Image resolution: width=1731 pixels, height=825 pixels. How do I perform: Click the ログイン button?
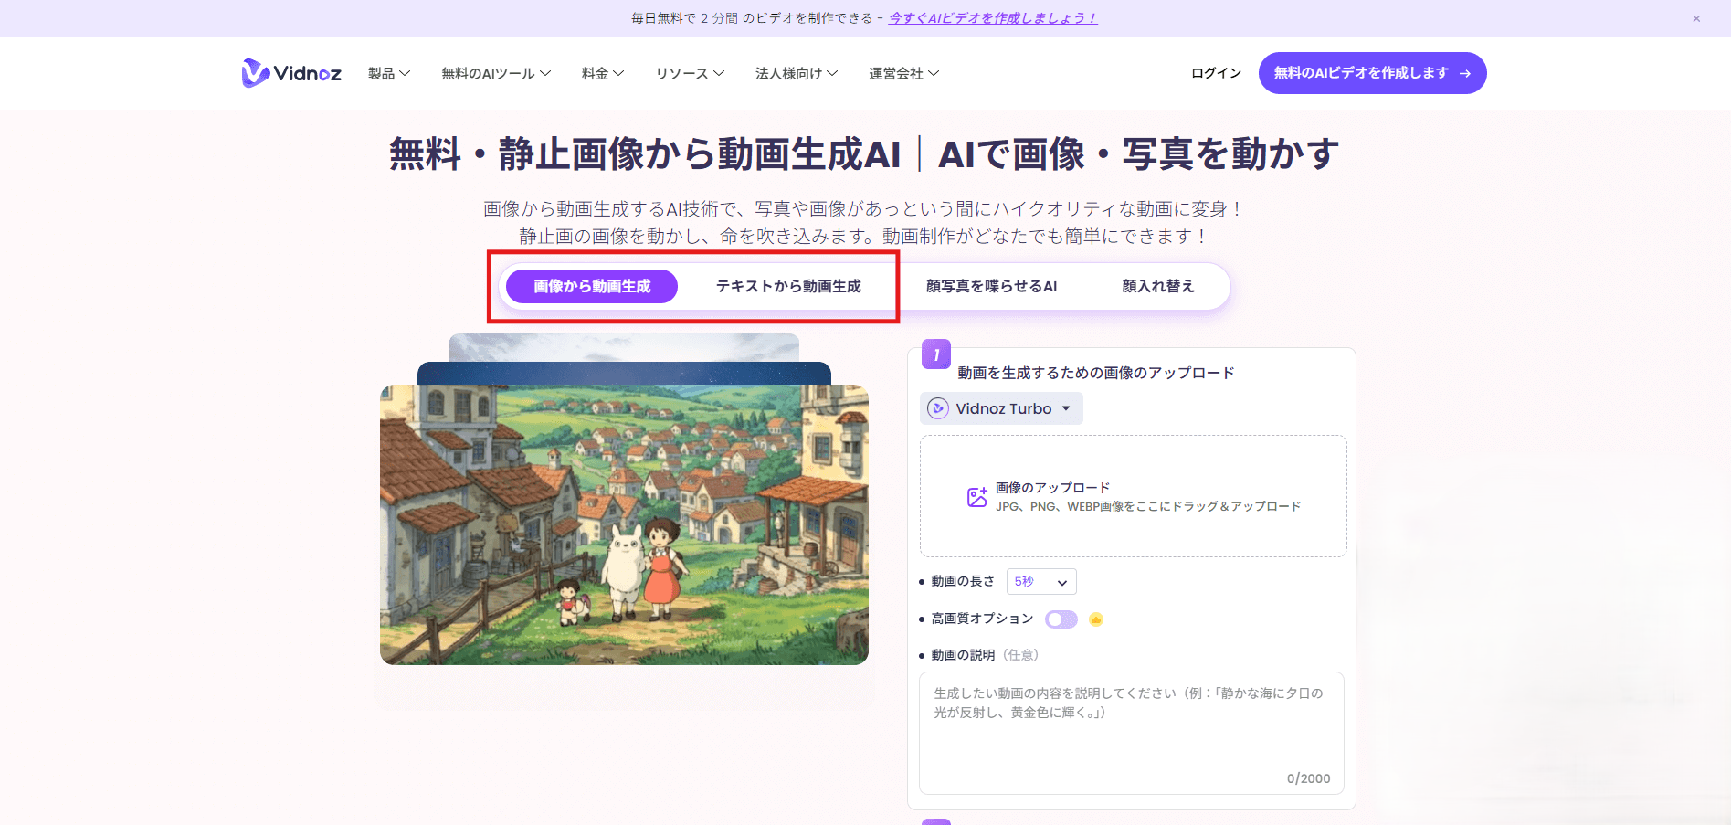pyautogui.click(x=1215, y=72)
